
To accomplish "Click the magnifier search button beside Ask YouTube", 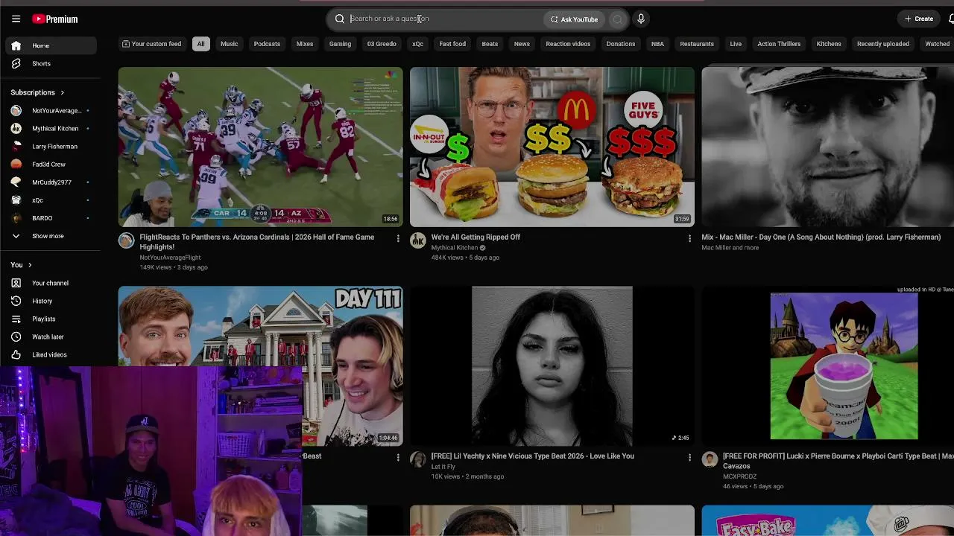I will [x=617, y=19].
